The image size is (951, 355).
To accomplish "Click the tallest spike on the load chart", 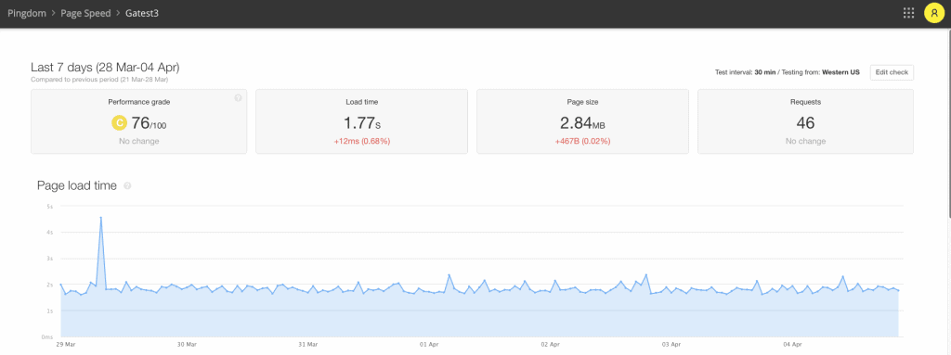I will [x=100, y=218].
